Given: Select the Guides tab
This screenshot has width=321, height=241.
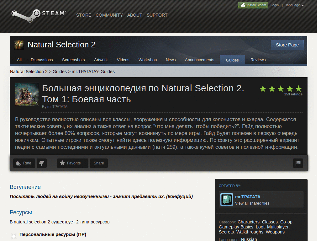Looking at the screenshot, I should tap(232, 60).
